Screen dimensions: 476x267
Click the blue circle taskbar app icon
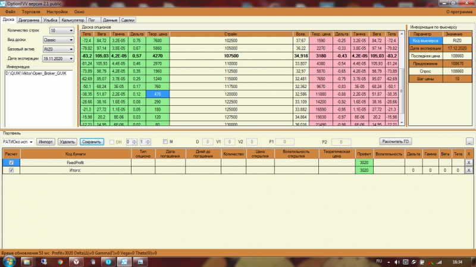108,262
